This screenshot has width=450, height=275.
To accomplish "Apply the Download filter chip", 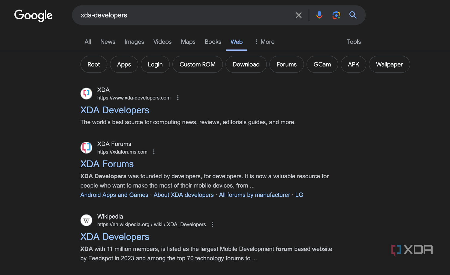I will (246, 64).
